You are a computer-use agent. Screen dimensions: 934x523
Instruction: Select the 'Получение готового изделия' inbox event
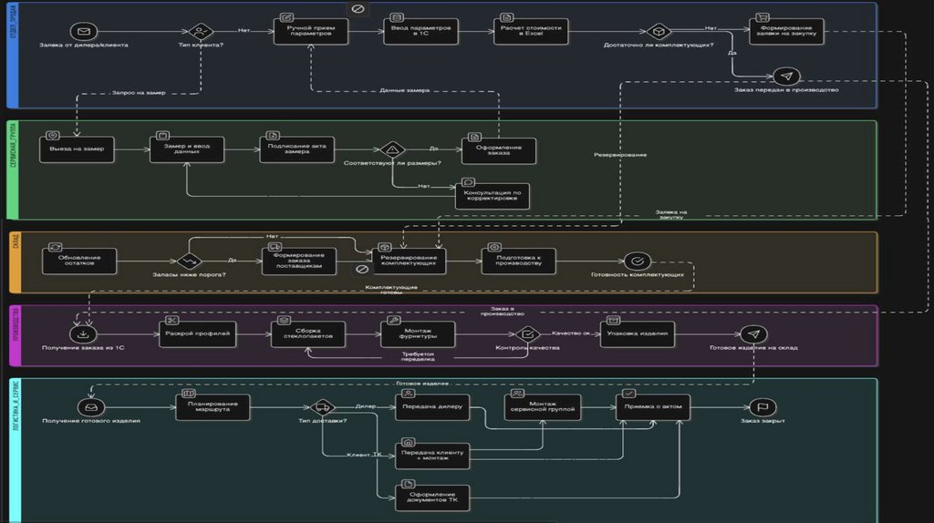pos(91,407)
